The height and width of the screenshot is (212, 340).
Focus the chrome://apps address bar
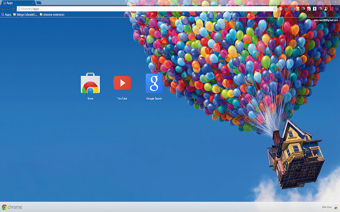point(145,9)
